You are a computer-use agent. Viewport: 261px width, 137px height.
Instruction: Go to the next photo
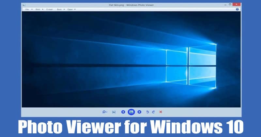(139, 112)
